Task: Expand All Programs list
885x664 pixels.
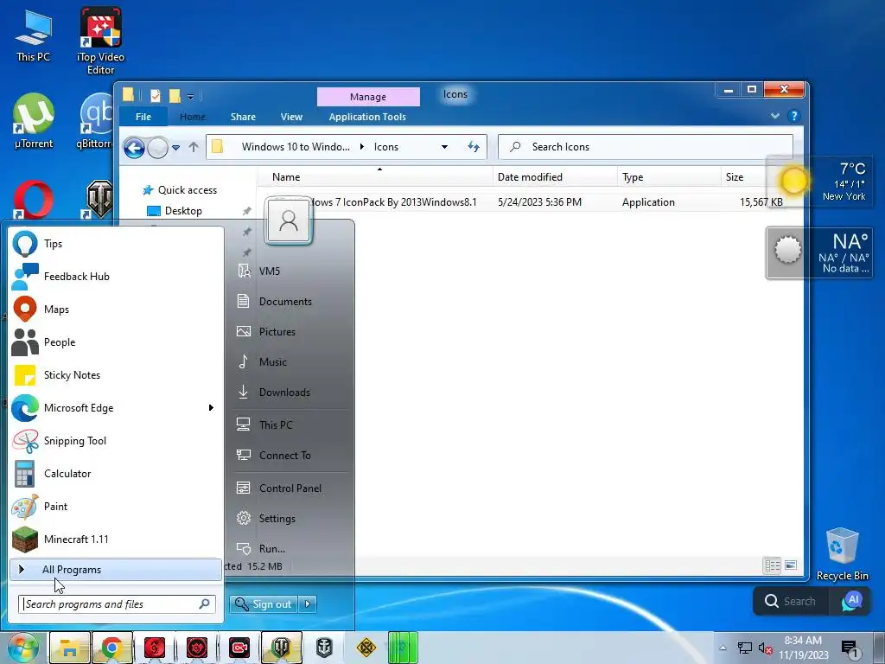Action: point(116,570)
